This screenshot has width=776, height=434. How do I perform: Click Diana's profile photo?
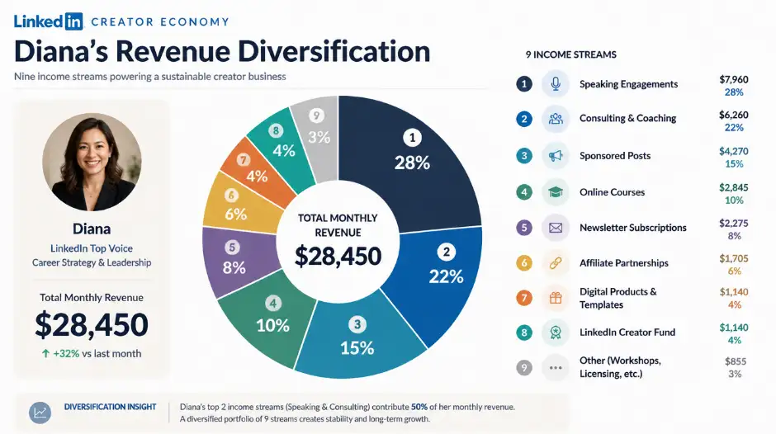(x=92, y=162)
